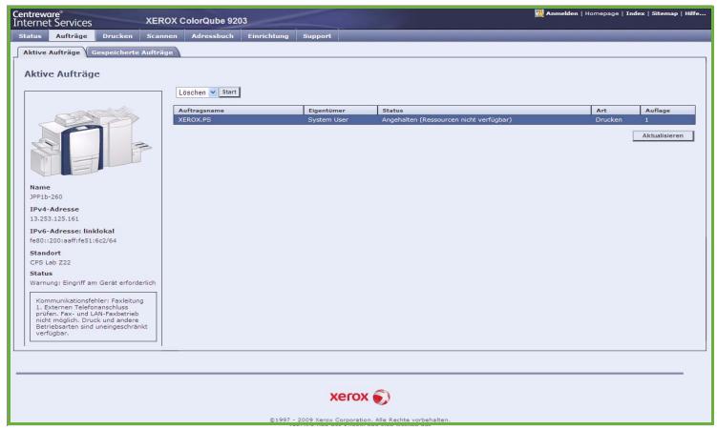Click the Centreware Internet Services logo
This screenshot has width=717, height=430.
point(53,19)
